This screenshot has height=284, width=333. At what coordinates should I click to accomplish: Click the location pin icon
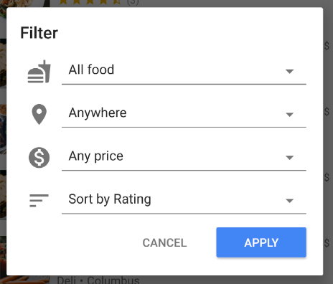coord(39,114)
